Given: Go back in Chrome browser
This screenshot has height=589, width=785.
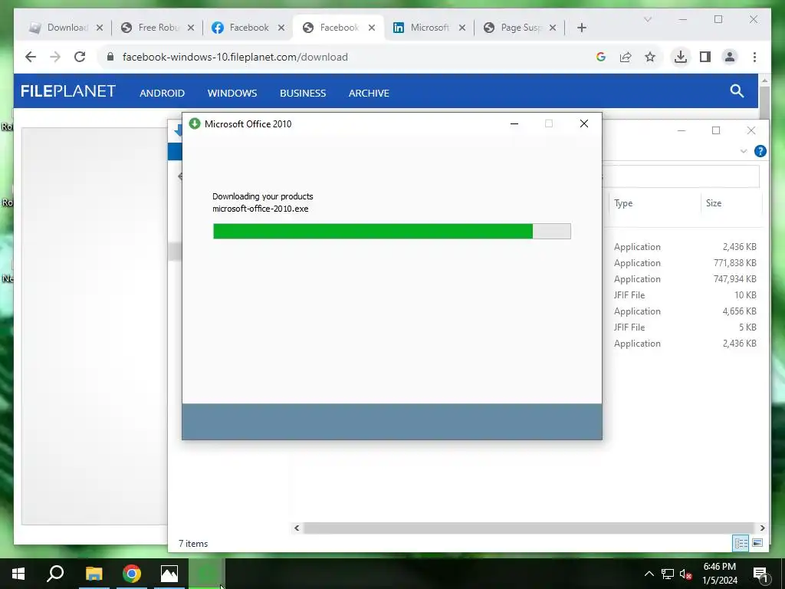Looking at the screenshot, I should (31, 57).
